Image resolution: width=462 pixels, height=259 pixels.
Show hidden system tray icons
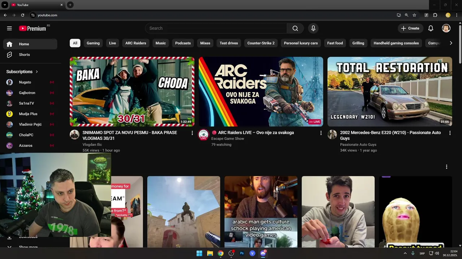(x=405, y=253)
